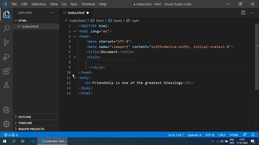The width and height of the screenshot is (259, 145).
Task: Open the File menu
Action: [14, 4]
